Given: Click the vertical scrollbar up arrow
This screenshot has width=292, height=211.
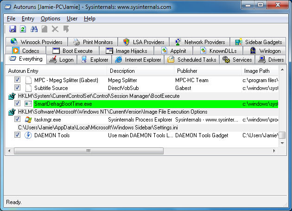Looking at the screenshot, I should click(x=282, y=70).
